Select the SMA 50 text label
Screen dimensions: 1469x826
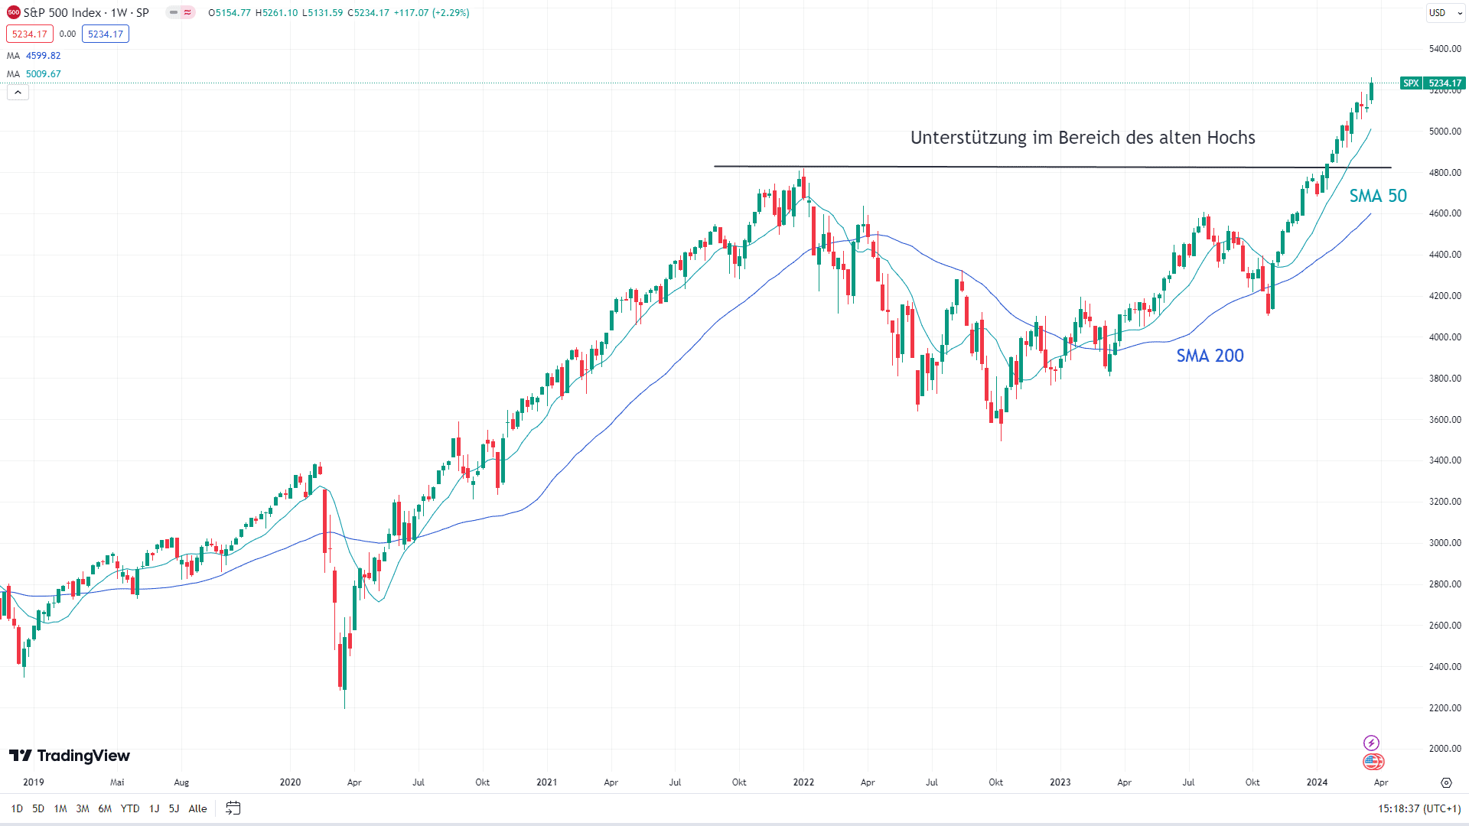click(x=1378, y=196)
